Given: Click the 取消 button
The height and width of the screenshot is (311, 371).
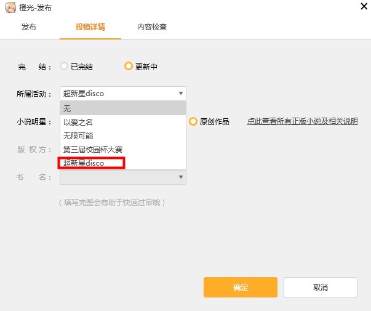Looking at the screenshot, I should coord(320,288).
